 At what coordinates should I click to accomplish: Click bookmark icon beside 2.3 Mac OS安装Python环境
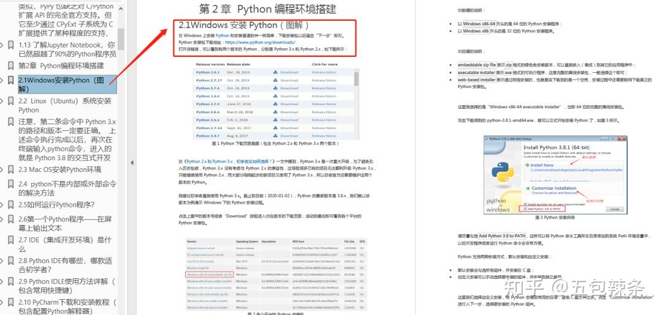coord(10,169)
